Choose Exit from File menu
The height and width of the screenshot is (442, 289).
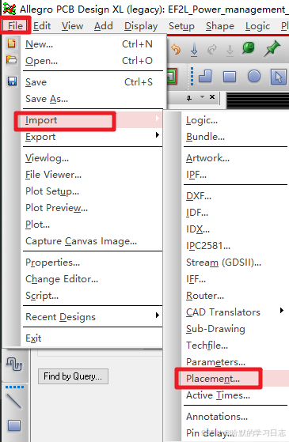(x=93, y=338)
